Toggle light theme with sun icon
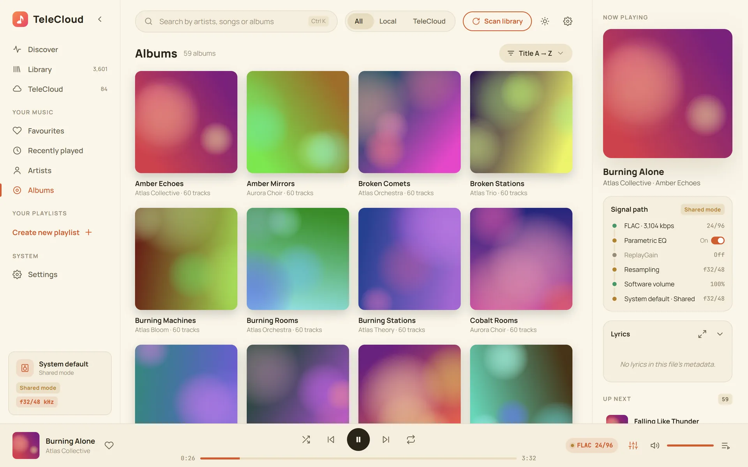The image size is (748, 467). click(x=545, y=21)
